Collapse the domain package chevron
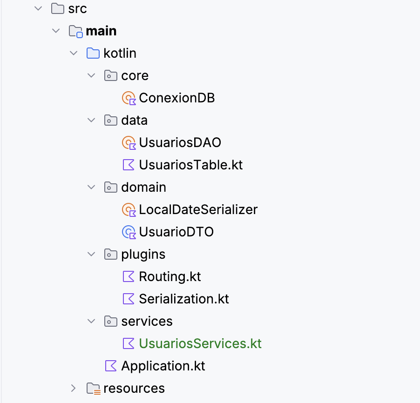This screenshot has width=420, height=403. pos(91,187)
